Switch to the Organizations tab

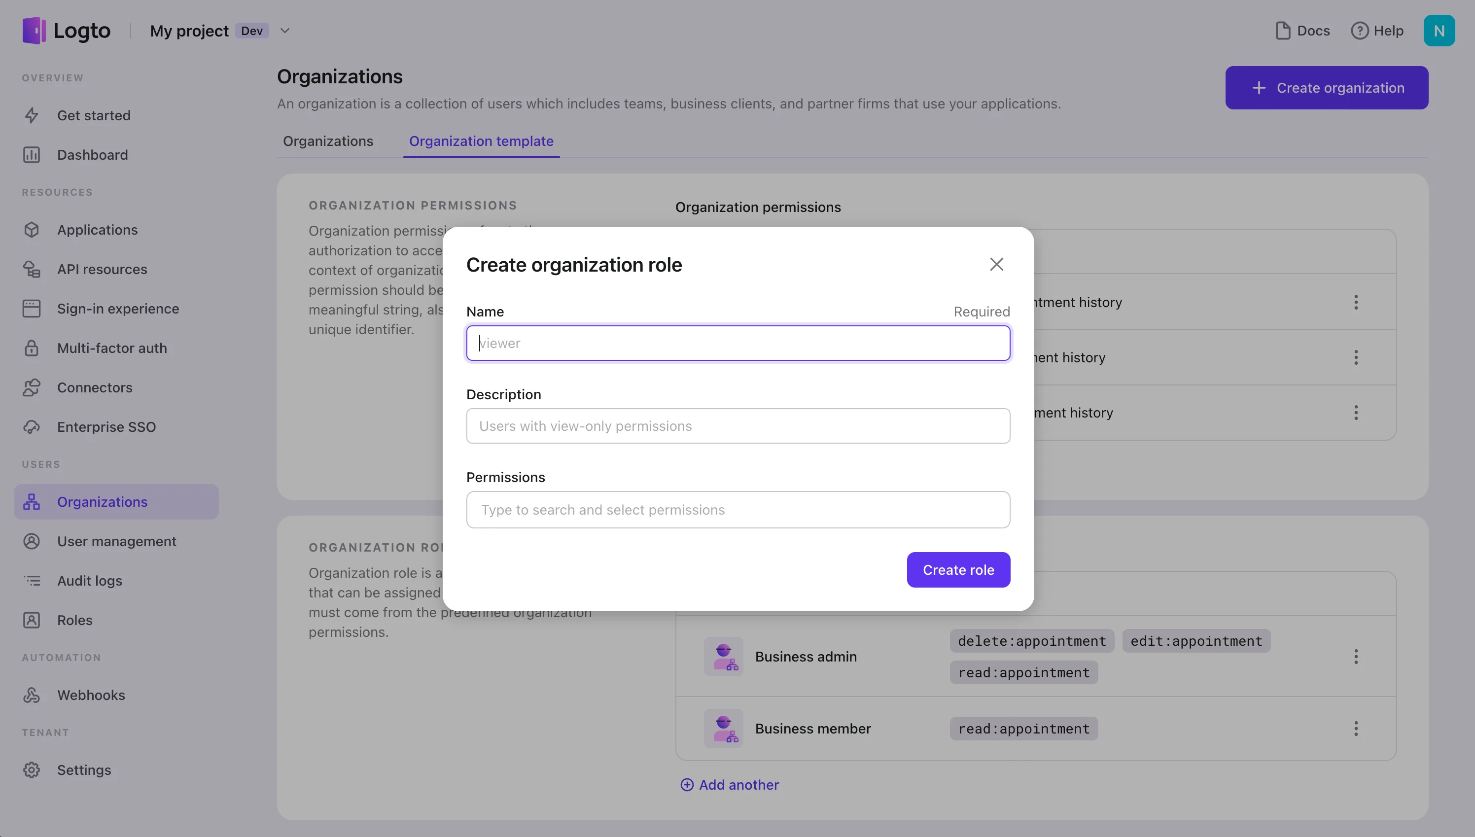pyautogui.click(x=328, y=141)
